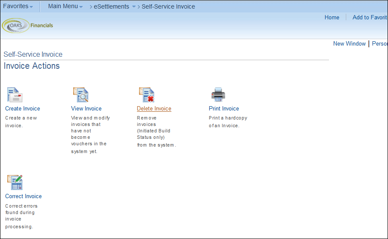Select the Self-Service Invoice breadcrumb
The image size is (388, 239).
[x=168, y=6]
